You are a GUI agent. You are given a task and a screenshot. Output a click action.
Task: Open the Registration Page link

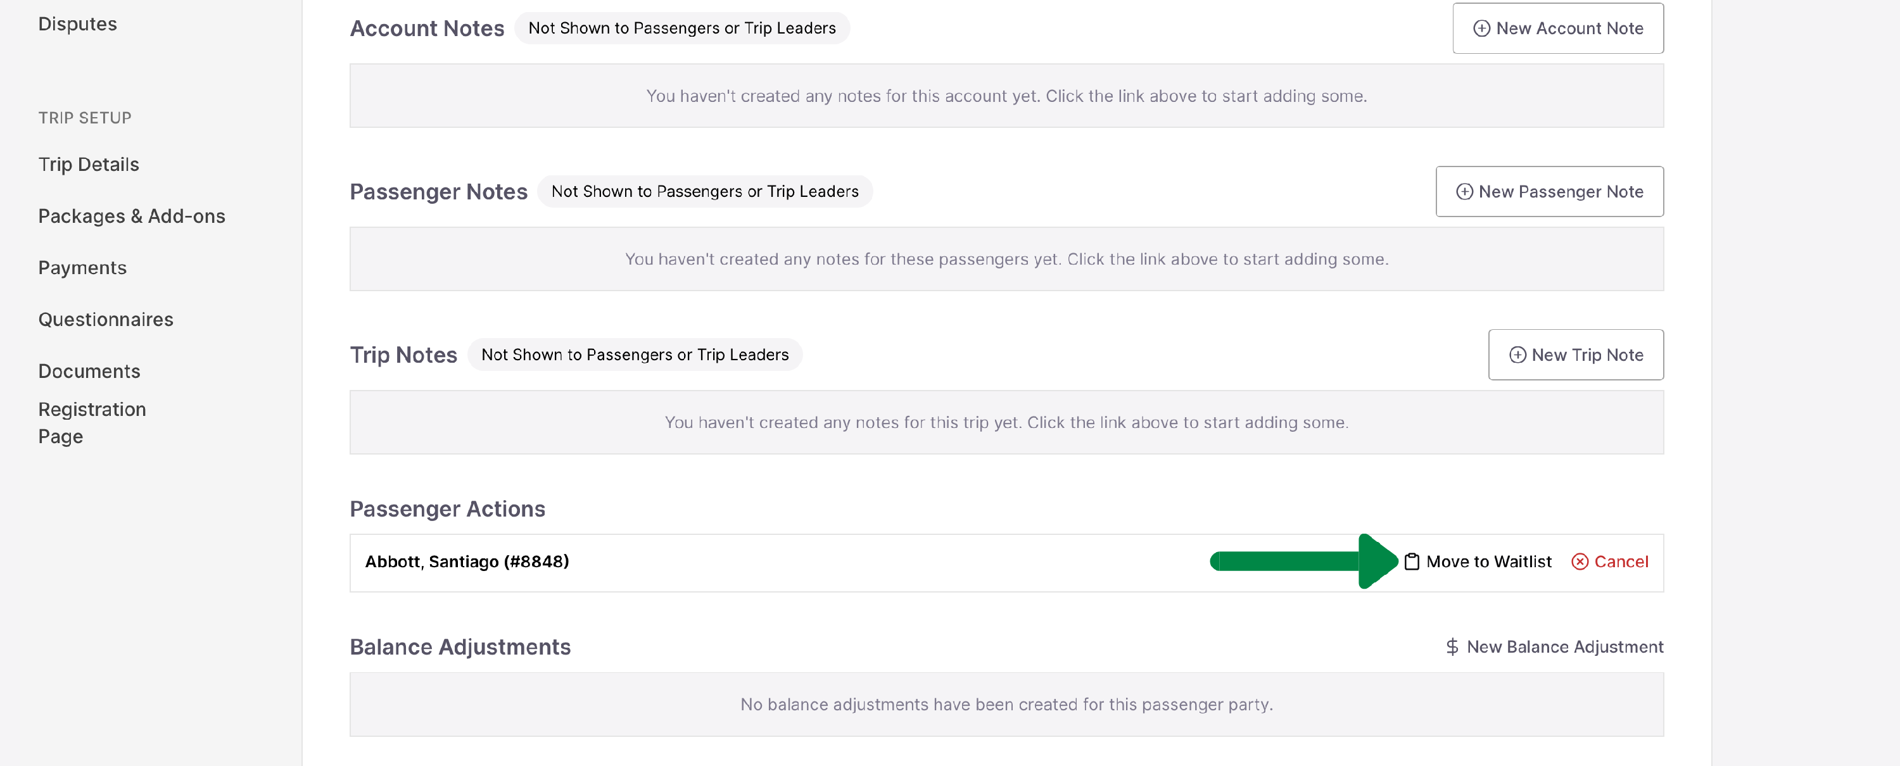91,422
